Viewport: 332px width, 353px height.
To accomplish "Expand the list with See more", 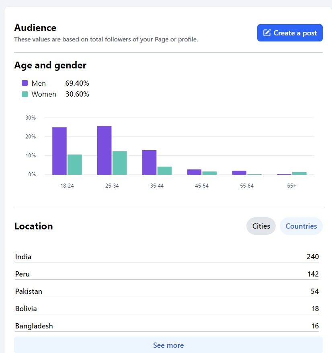I will pos(168,345).
